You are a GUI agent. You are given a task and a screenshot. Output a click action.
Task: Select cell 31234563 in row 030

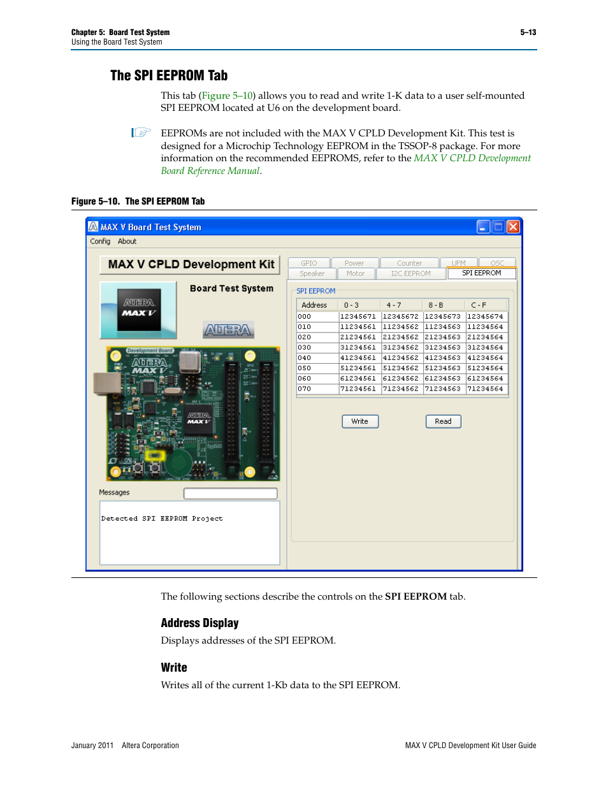tap(443, 348)
